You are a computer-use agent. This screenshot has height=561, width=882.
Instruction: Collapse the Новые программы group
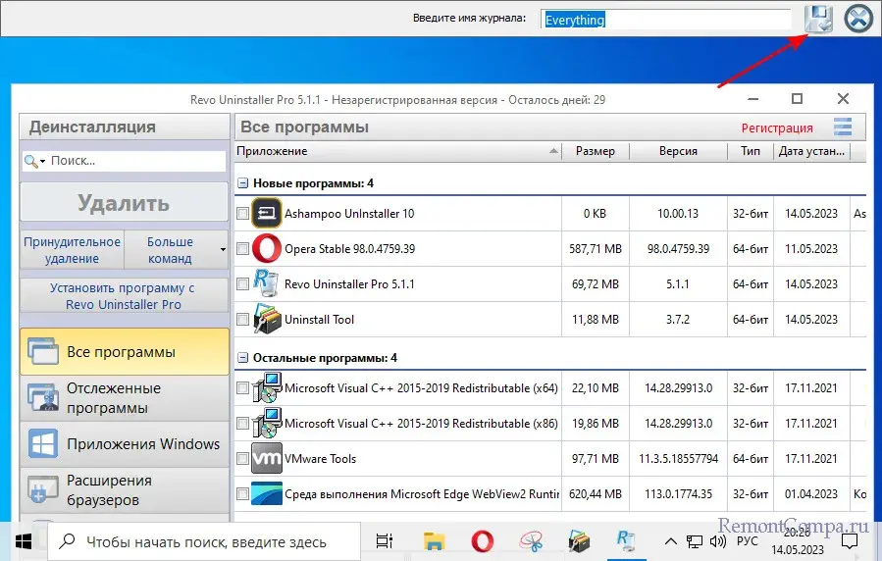(242, 183)
